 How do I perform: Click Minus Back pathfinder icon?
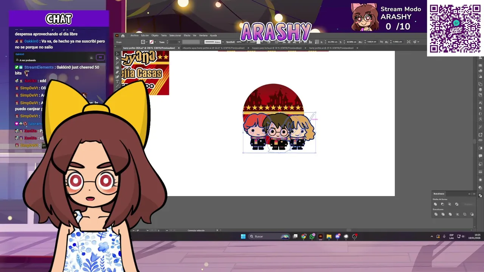click(472, 214)
